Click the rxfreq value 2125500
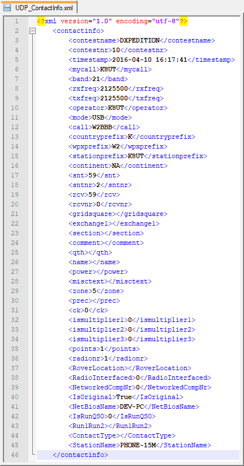This screenshot has height=466, width=244. point(114,88)
